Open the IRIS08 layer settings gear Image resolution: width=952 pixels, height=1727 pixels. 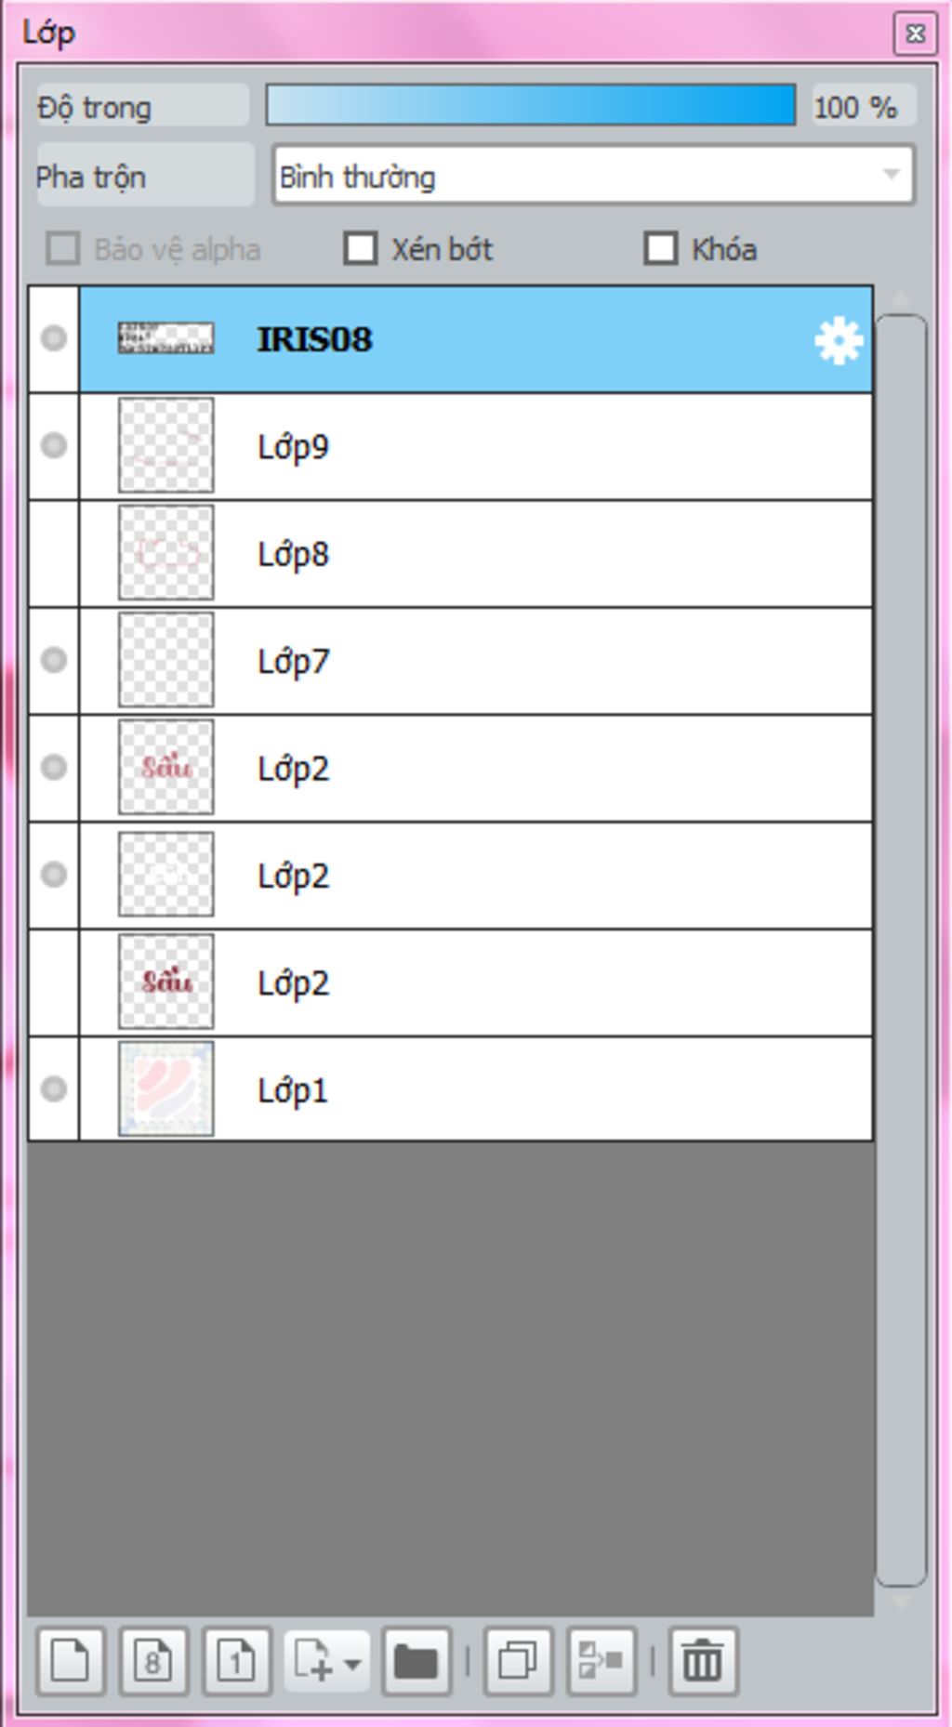click(x=838, y=340)
